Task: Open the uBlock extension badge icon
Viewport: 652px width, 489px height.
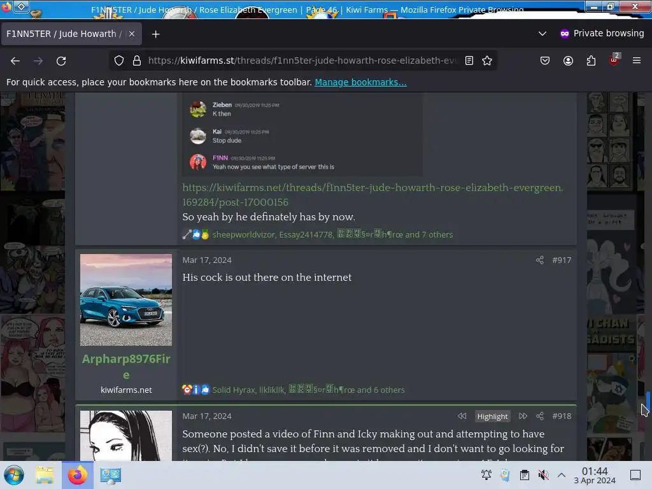Action: click(614, 59)
